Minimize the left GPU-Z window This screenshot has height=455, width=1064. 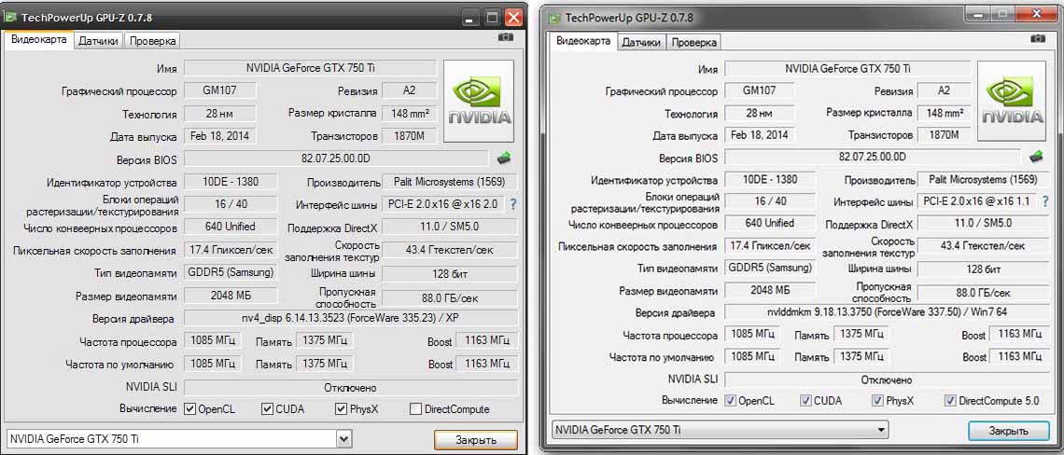click(x=469, y=17)
